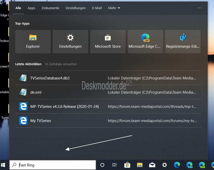Open Registrierungs-Editor tile
Screen dimensions: 214x170
[183, 42]
